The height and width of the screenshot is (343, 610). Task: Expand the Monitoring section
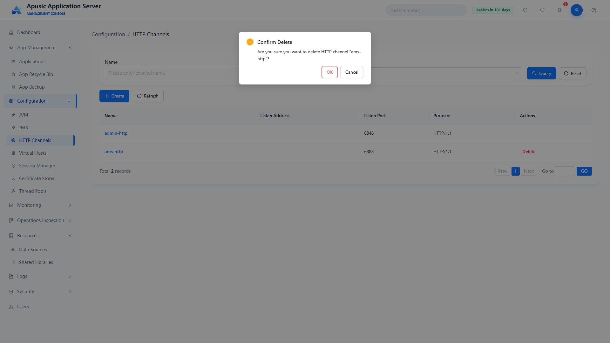click(x=41, y=205)
